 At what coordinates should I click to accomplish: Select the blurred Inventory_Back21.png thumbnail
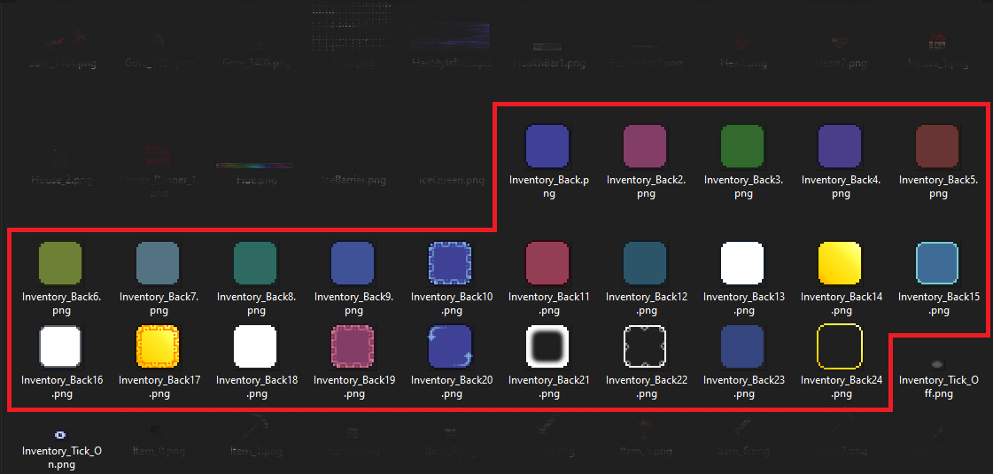[547, 346]
